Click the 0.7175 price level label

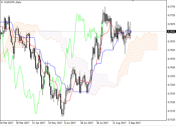tap(171, 111)
